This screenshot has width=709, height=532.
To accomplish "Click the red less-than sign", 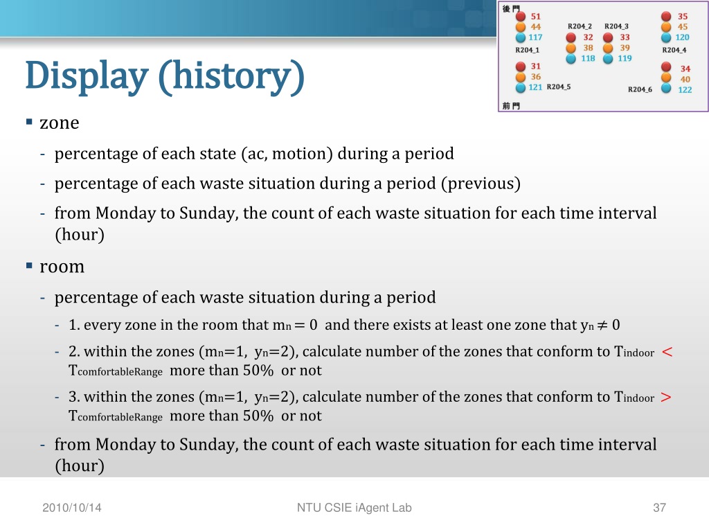I will pyautogui.click(x=667, y=352).
